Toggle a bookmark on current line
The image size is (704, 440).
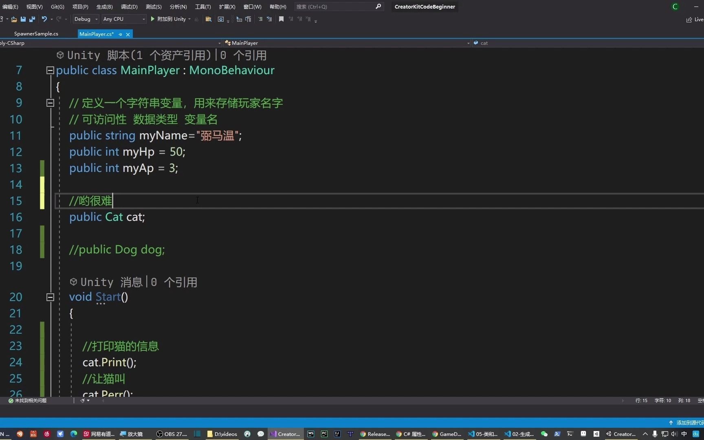tap(281, 19)
